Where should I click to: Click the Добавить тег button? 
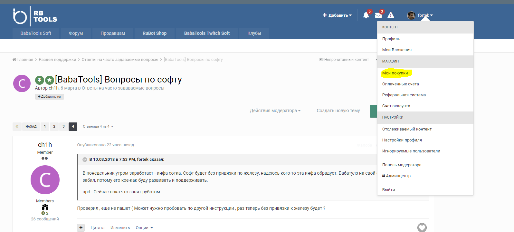[x=50, y=97]
